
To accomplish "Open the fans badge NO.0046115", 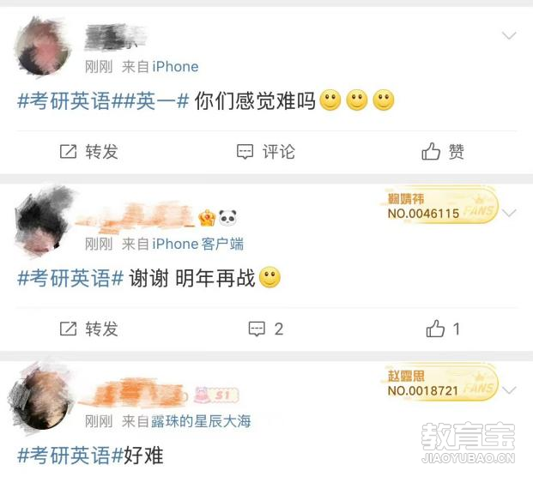I will pos(440,205).
